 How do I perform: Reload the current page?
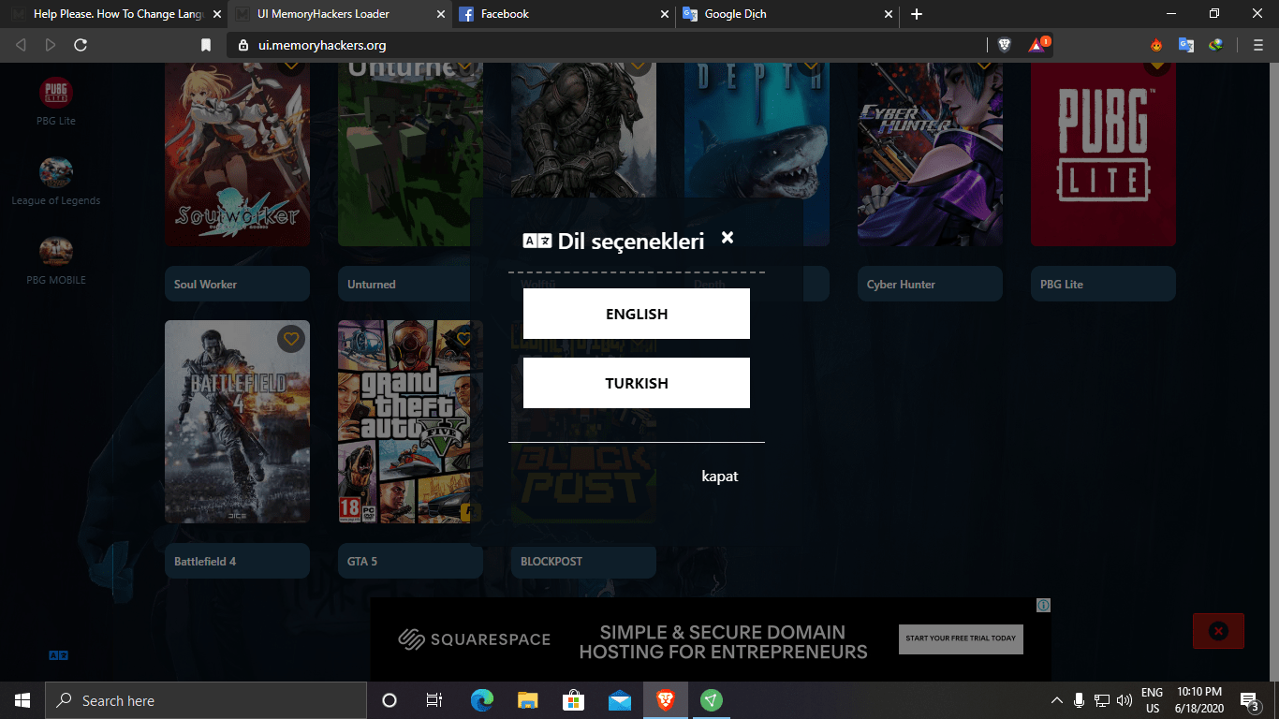click(x=81, y=45)
